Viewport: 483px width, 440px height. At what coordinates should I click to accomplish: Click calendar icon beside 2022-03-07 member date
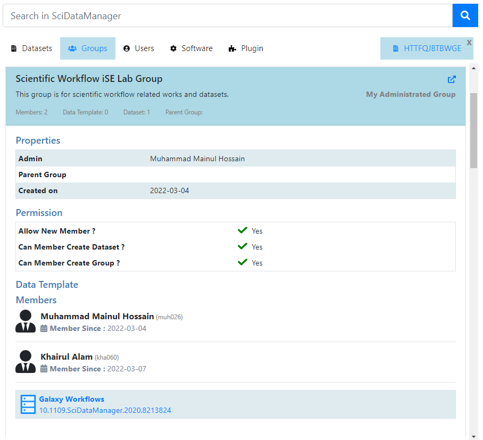44,369
